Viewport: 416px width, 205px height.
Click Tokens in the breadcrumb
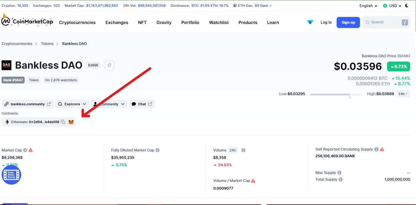[47, 44]
